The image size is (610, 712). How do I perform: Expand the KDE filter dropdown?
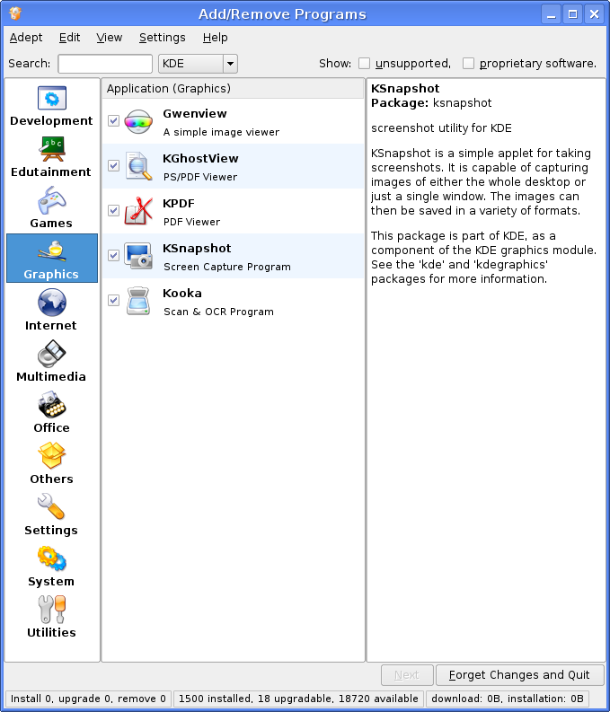point(230,64)
